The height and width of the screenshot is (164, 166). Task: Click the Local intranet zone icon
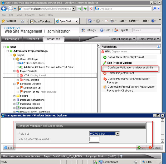pyautogui.click(x=101, y=162)
